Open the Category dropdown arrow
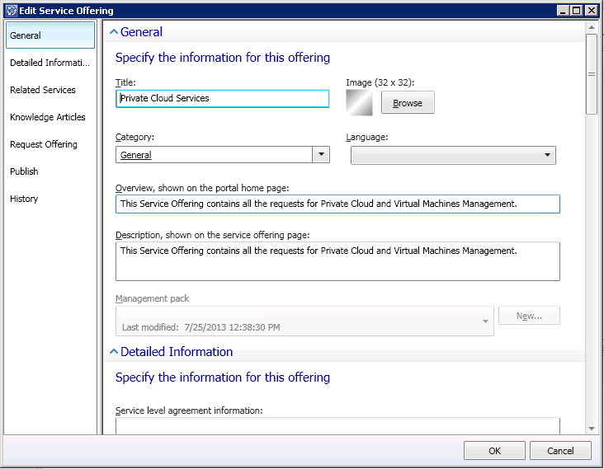This screenshot has width=604, height=469. pyautogui.click(x=321, y=155)
